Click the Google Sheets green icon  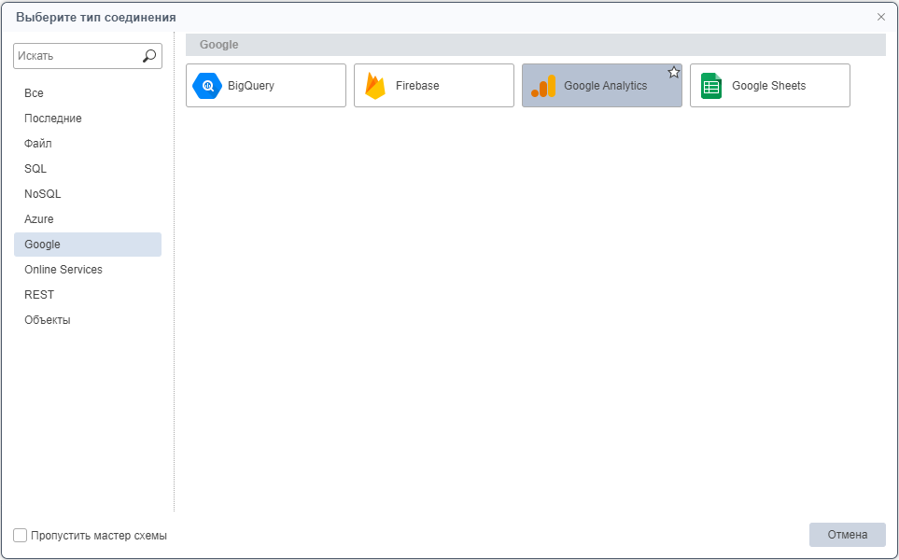(711, 86)
